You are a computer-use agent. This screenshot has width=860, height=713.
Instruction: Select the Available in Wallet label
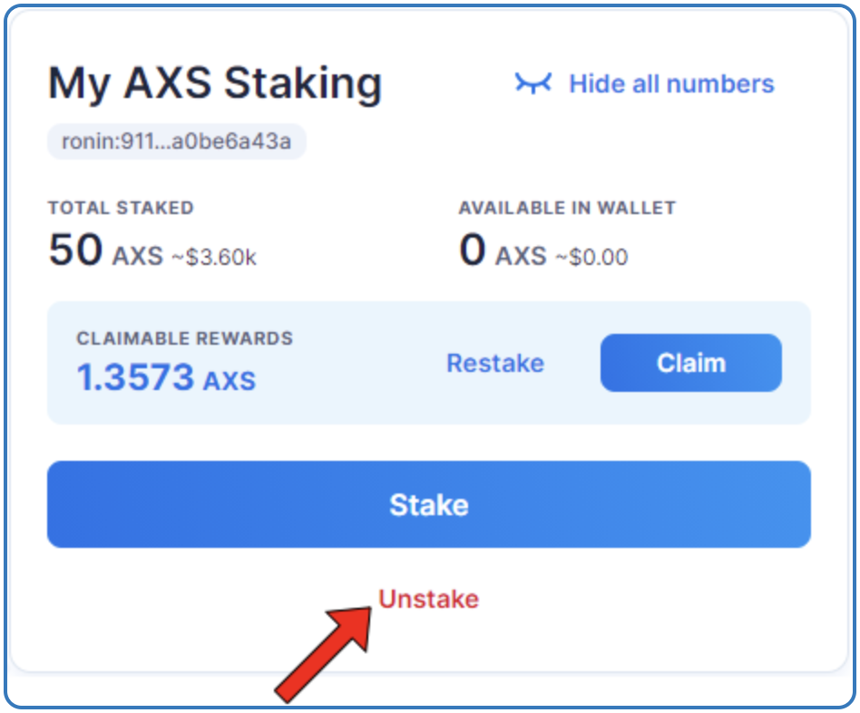point(568,208)
